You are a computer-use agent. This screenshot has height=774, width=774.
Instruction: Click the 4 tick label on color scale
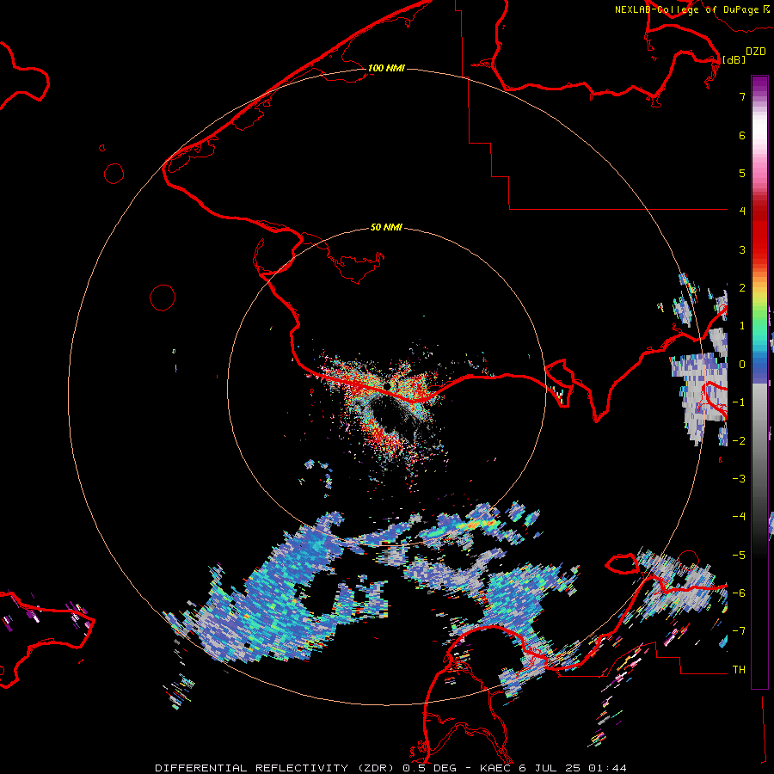point(742,211)
